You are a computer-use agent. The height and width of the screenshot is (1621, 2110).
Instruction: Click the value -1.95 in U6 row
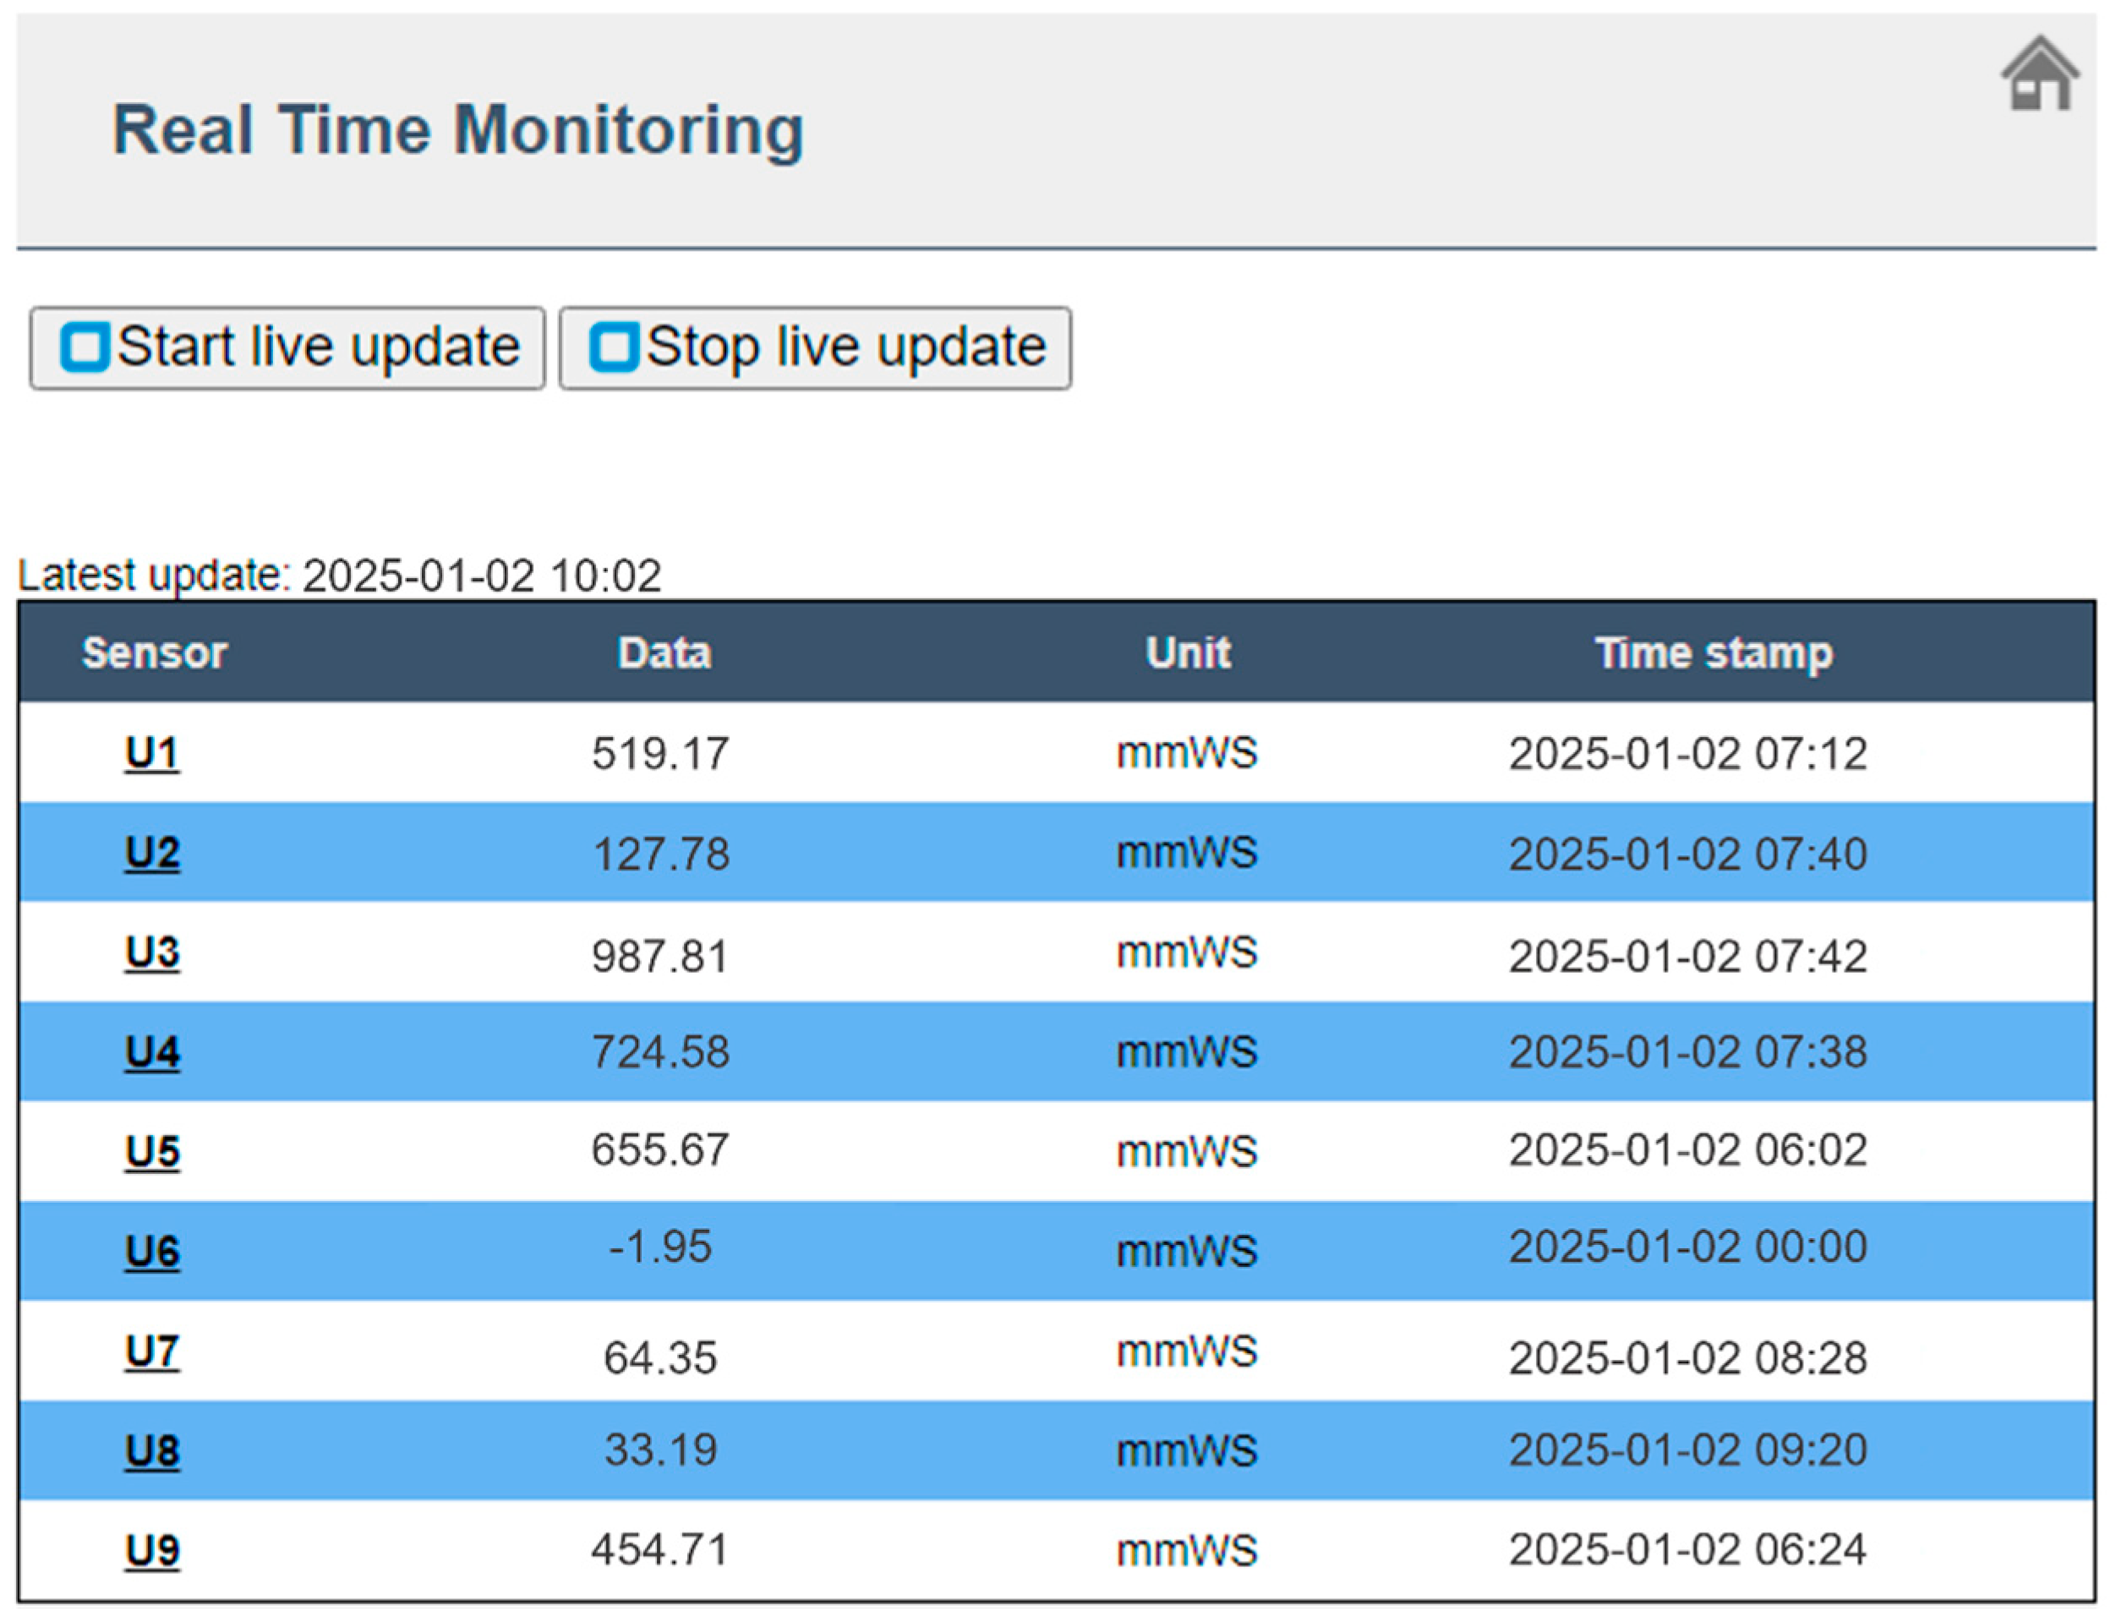pyautogui.click(x=660, y=1247)
